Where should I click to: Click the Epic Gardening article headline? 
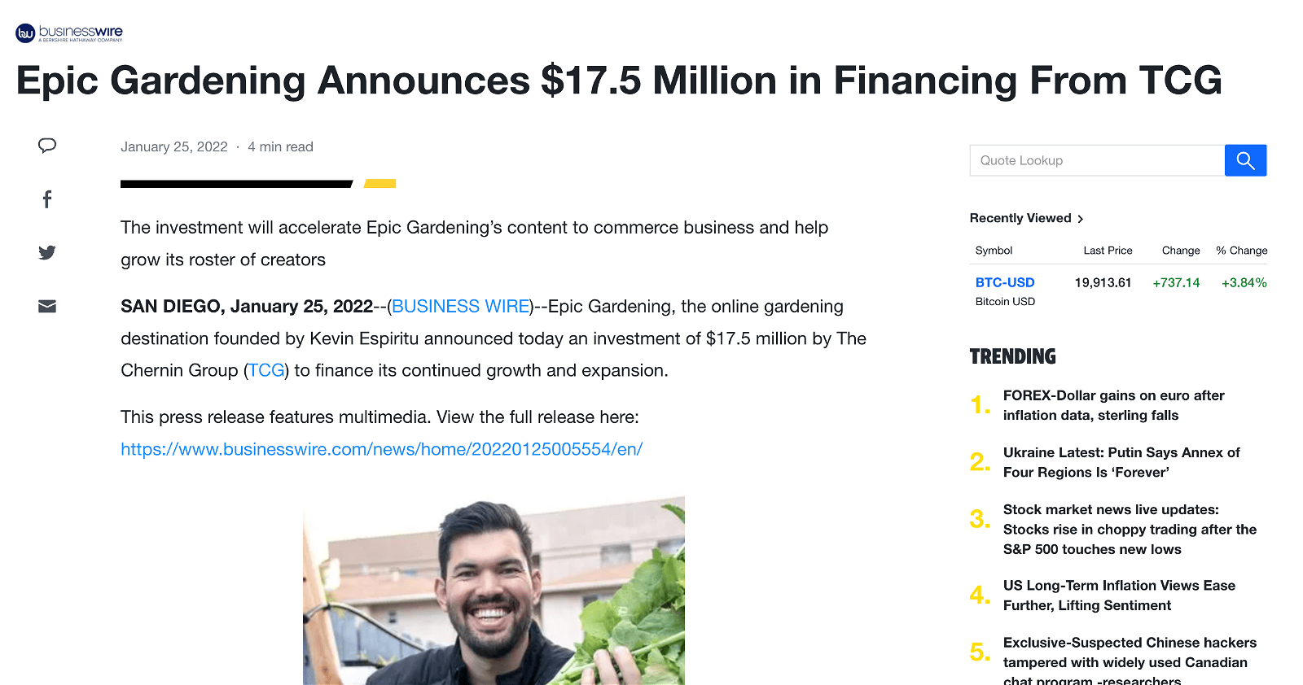619,81
